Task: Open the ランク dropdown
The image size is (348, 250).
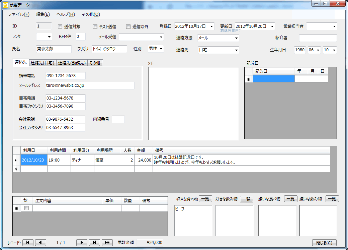Action: [49, 37]
